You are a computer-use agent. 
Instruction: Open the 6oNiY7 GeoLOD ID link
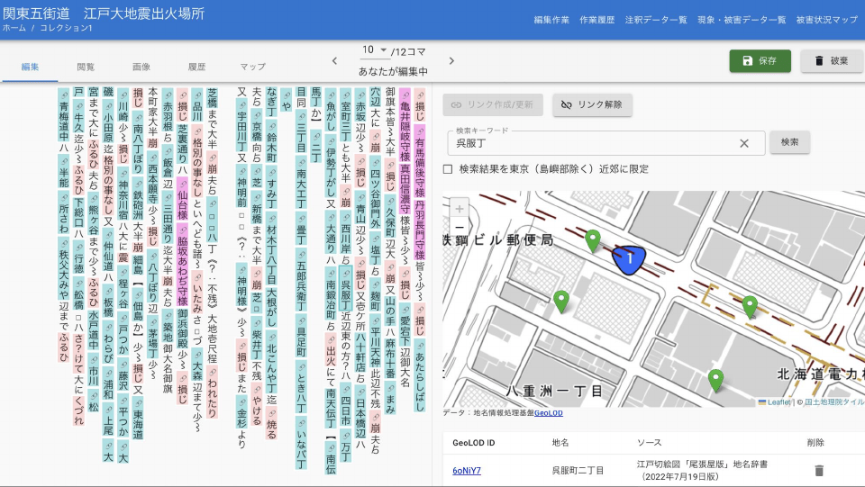pos(467,471)
